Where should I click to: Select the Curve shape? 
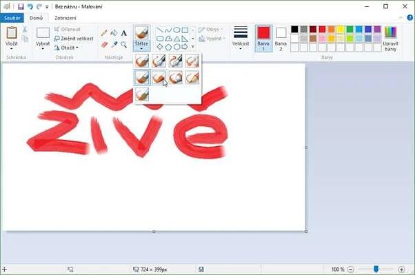coord(168,30)
